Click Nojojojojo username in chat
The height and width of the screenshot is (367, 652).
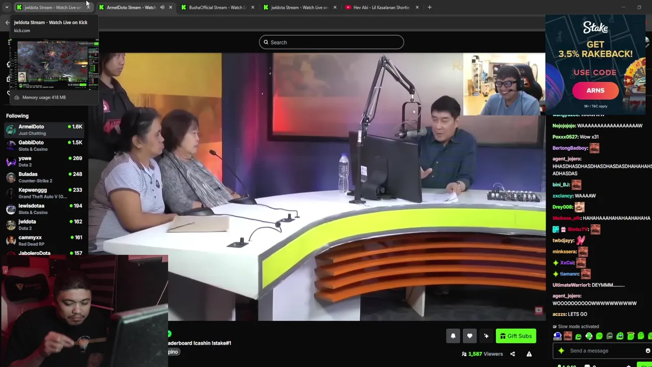564,125
